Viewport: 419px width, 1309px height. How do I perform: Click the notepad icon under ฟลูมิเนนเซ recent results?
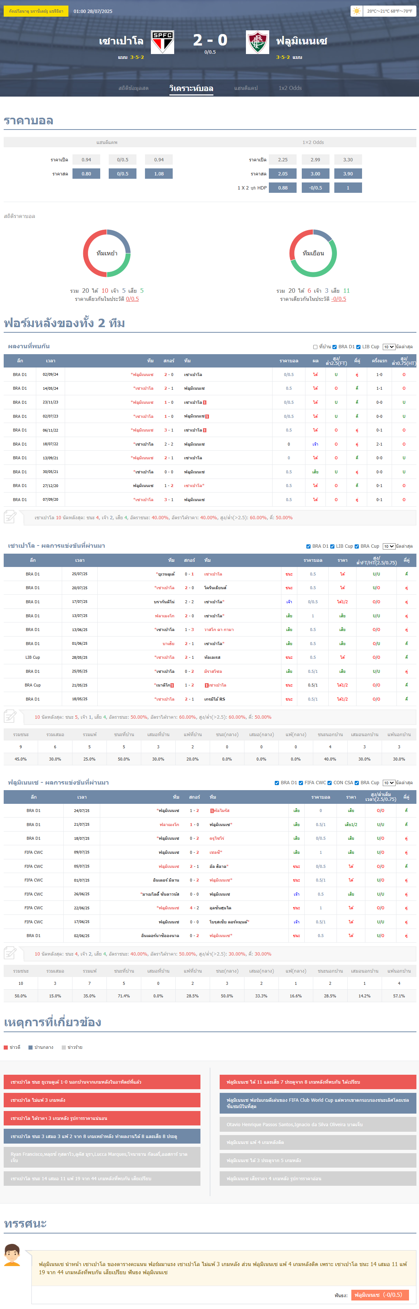[10, 953]
